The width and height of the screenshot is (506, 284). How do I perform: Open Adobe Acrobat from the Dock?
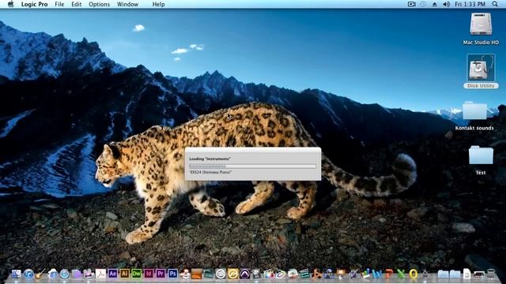click(100, 274)
